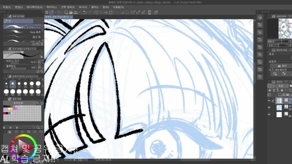The image size is (292, 164).
Task: Click the brush size dynamics button
Action: tap(39, 62)
